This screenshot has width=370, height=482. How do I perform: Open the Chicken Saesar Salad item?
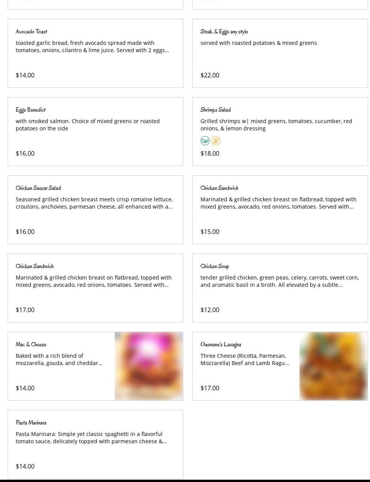(x=38, y=188)
